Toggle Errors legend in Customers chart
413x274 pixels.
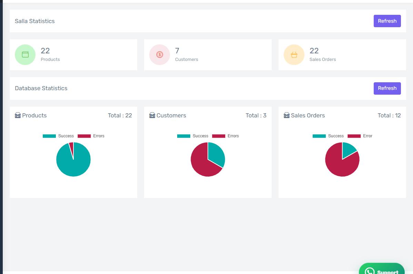click(225, 136)
